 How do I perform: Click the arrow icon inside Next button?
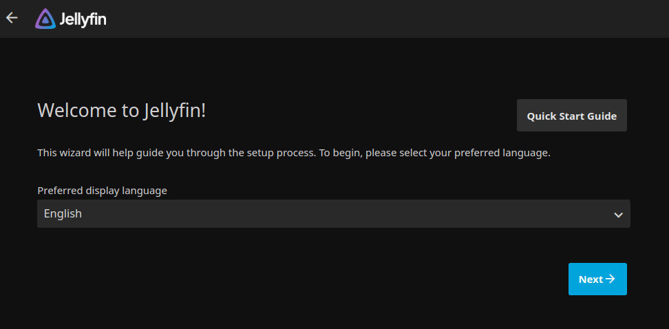click(610, 279)
